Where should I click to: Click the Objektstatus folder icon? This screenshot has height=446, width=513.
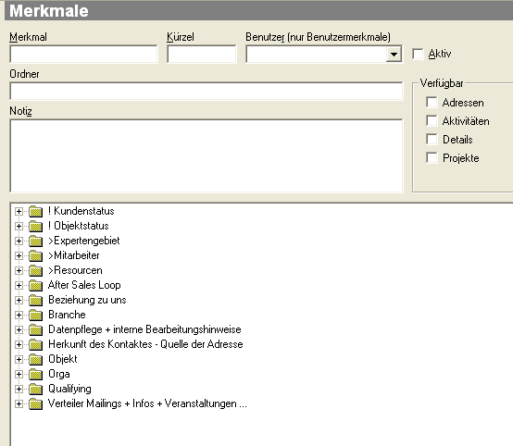pyautogui.click(x=36, y=226)
